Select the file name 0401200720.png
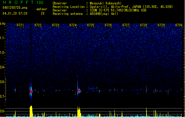 coord(15,8)
